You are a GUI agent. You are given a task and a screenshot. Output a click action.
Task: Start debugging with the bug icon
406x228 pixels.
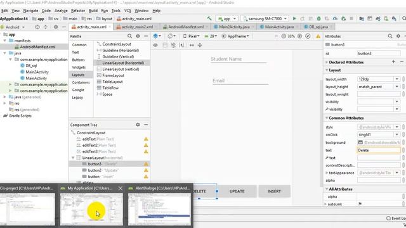[x=318, y=18]
